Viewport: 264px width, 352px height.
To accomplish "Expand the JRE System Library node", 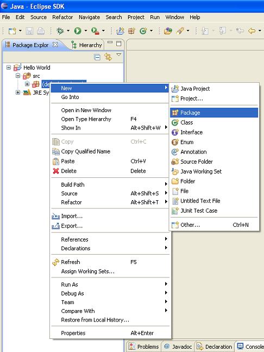I will coord(18,92).
